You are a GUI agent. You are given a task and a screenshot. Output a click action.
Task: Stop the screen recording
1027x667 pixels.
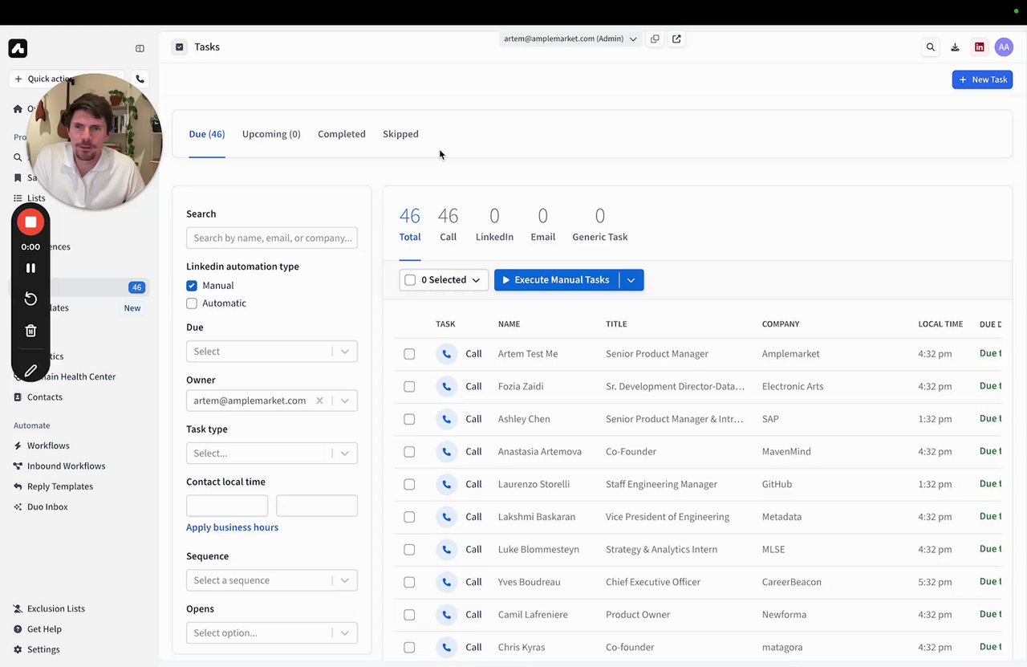pos(30,222)
